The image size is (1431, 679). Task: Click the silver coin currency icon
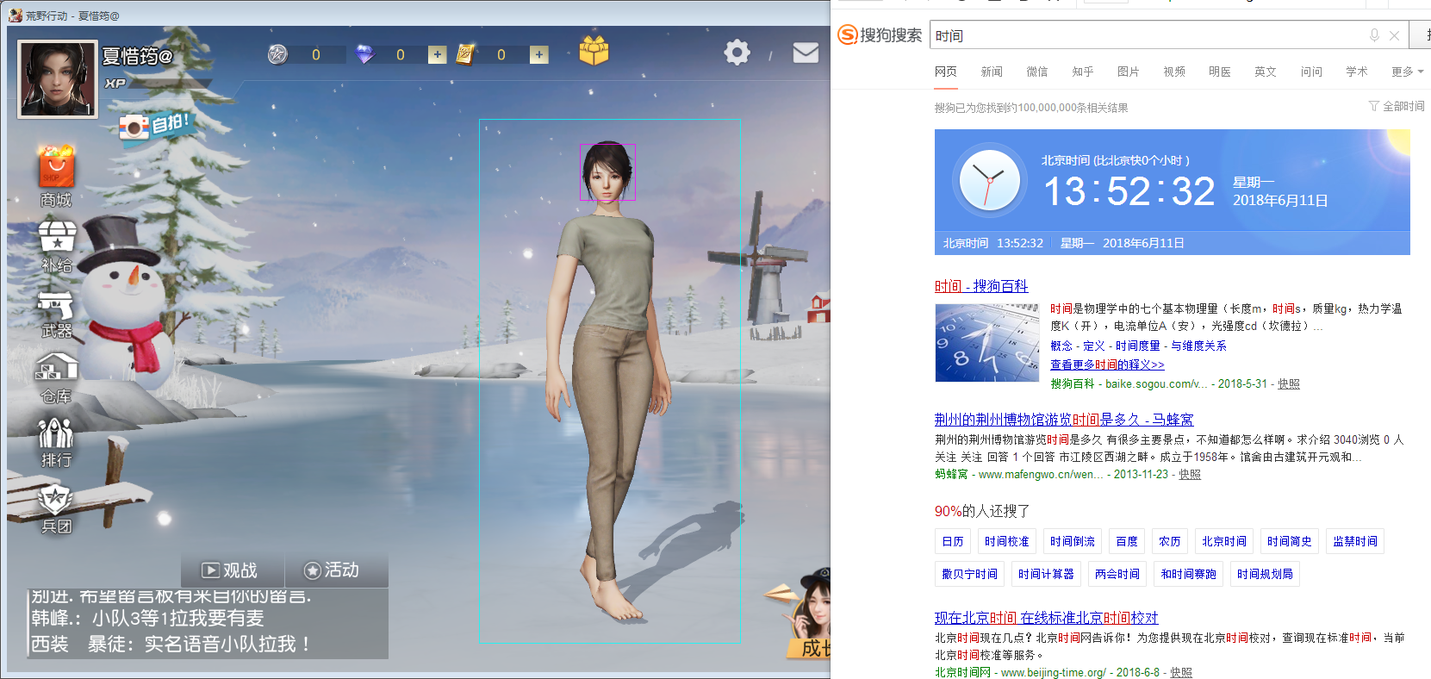click(277, 54)
